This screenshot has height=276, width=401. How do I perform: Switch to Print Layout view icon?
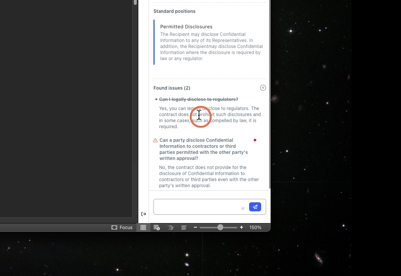pyautogui.click(x=143, y=227)
